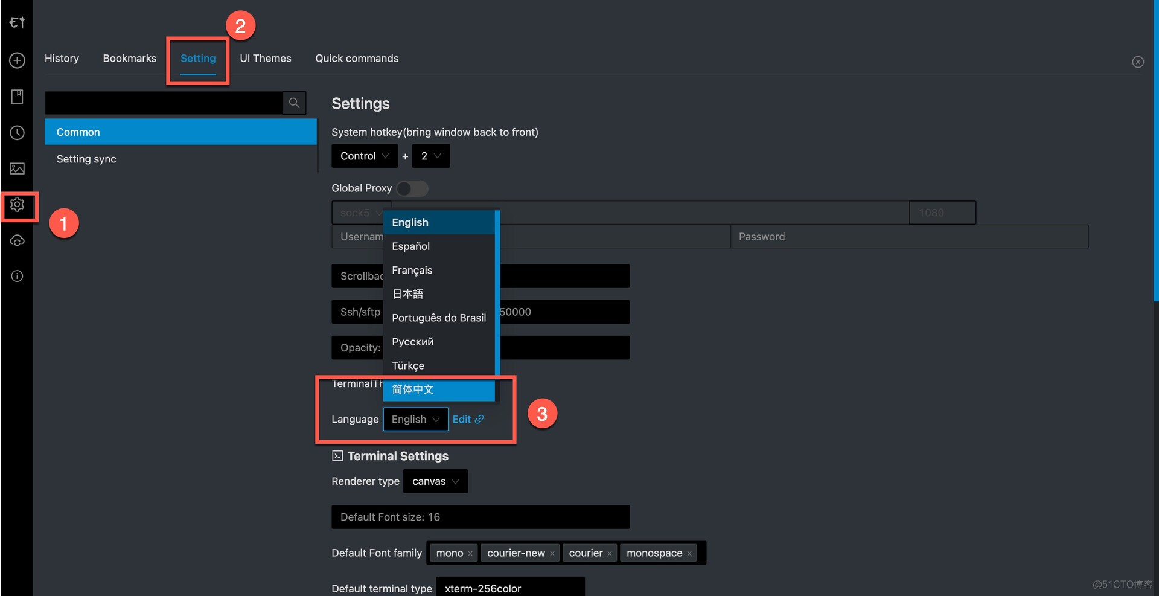1159x596 pixels.
Task: Open settings gear sidebar icon
Action: pyautogui.click(x=17, y=205)
